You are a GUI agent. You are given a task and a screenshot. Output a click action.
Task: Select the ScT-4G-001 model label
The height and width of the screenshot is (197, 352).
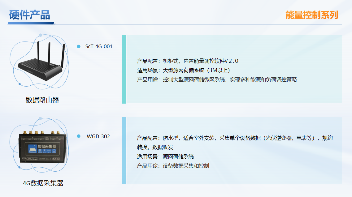pos(99,47)
